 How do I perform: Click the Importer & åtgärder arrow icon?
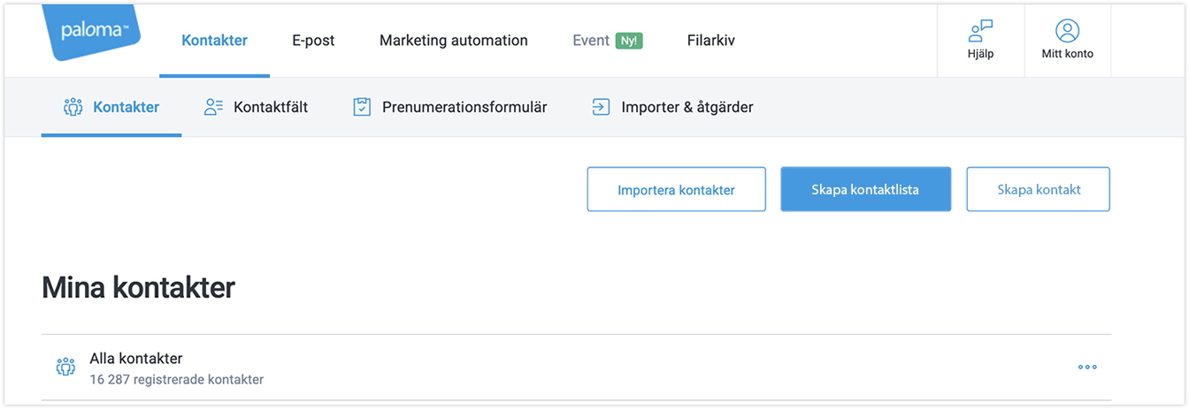601,108
